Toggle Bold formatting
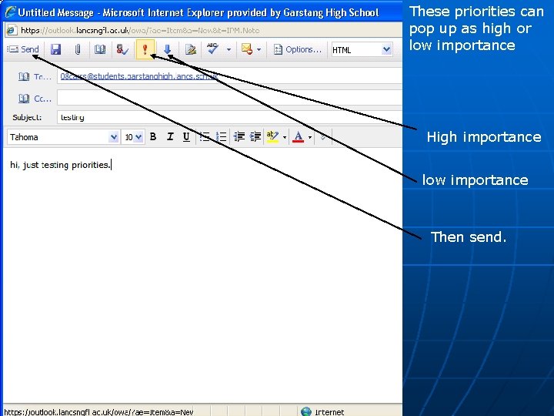This screenshot has height=416, width=554. pyautogui.click(x=153, y=136)
